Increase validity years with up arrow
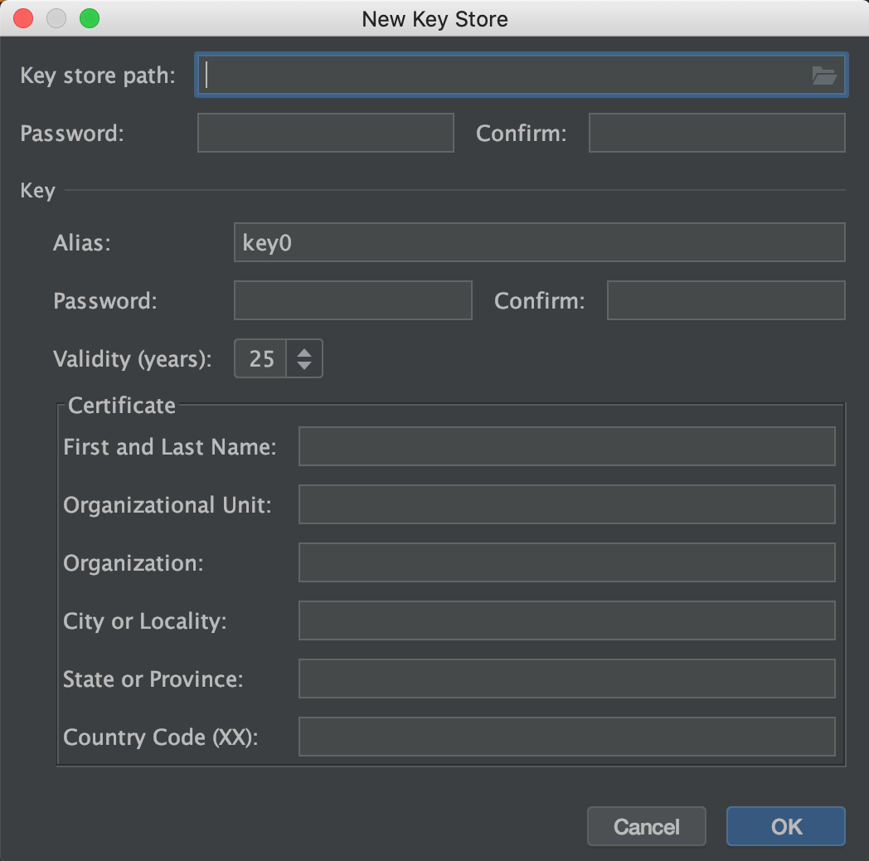Image resolution: width=869 pixels, height=861 pixels. [x=304, y=352]
